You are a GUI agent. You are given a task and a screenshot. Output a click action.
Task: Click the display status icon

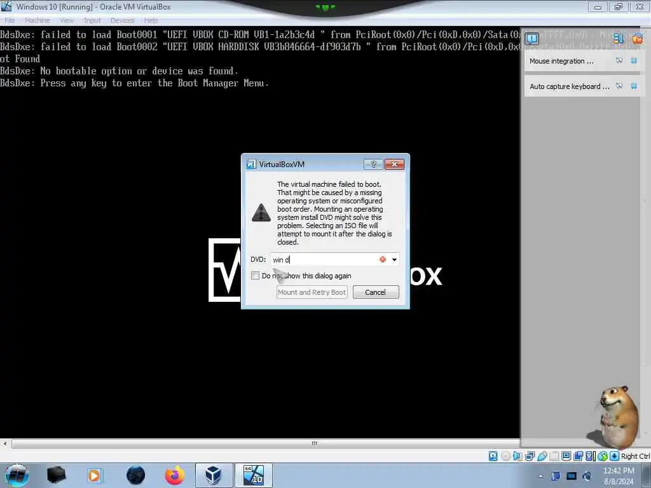(566, 456)
